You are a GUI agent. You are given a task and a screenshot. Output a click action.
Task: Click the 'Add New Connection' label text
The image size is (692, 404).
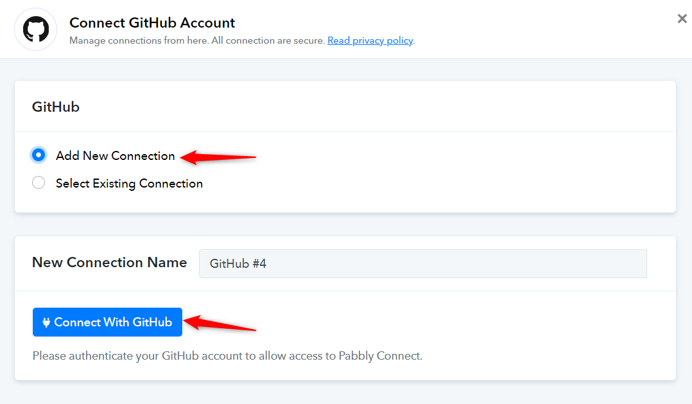[x=115, y=156]
